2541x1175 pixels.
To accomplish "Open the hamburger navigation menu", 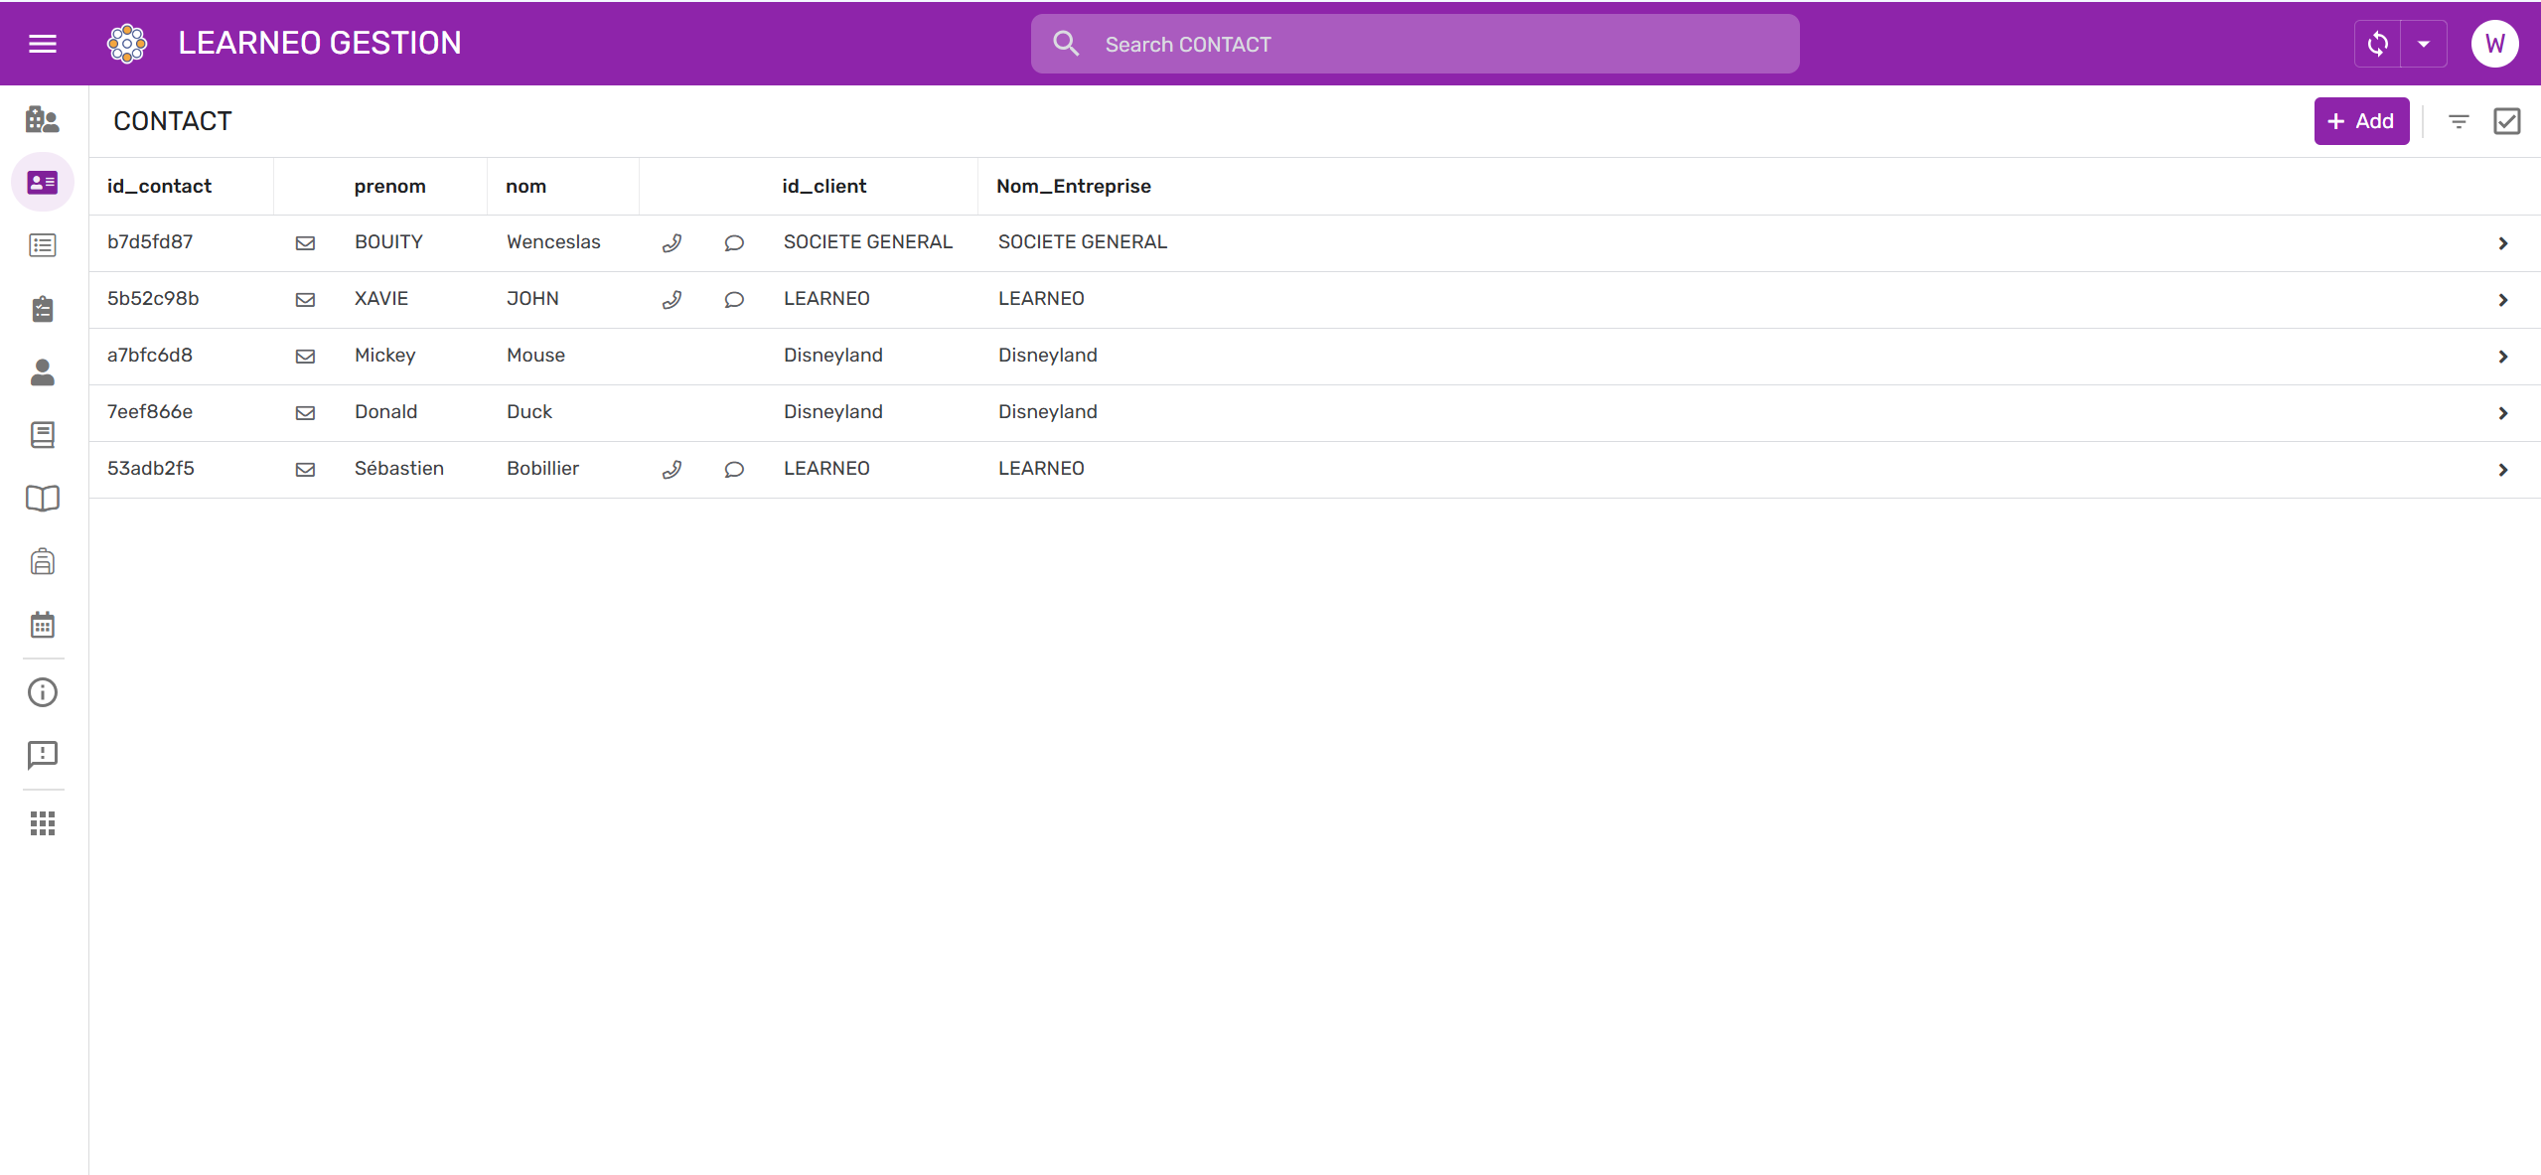I will (x=42, y=44).
